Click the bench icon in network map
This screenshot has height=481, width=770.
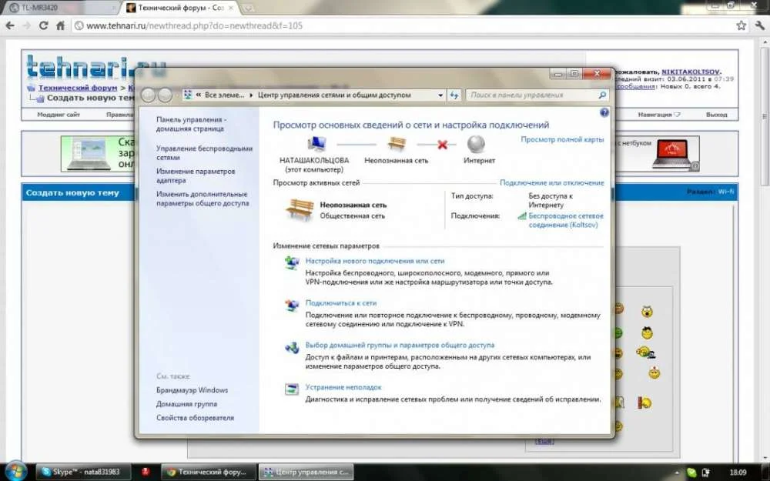pos(397,145)
